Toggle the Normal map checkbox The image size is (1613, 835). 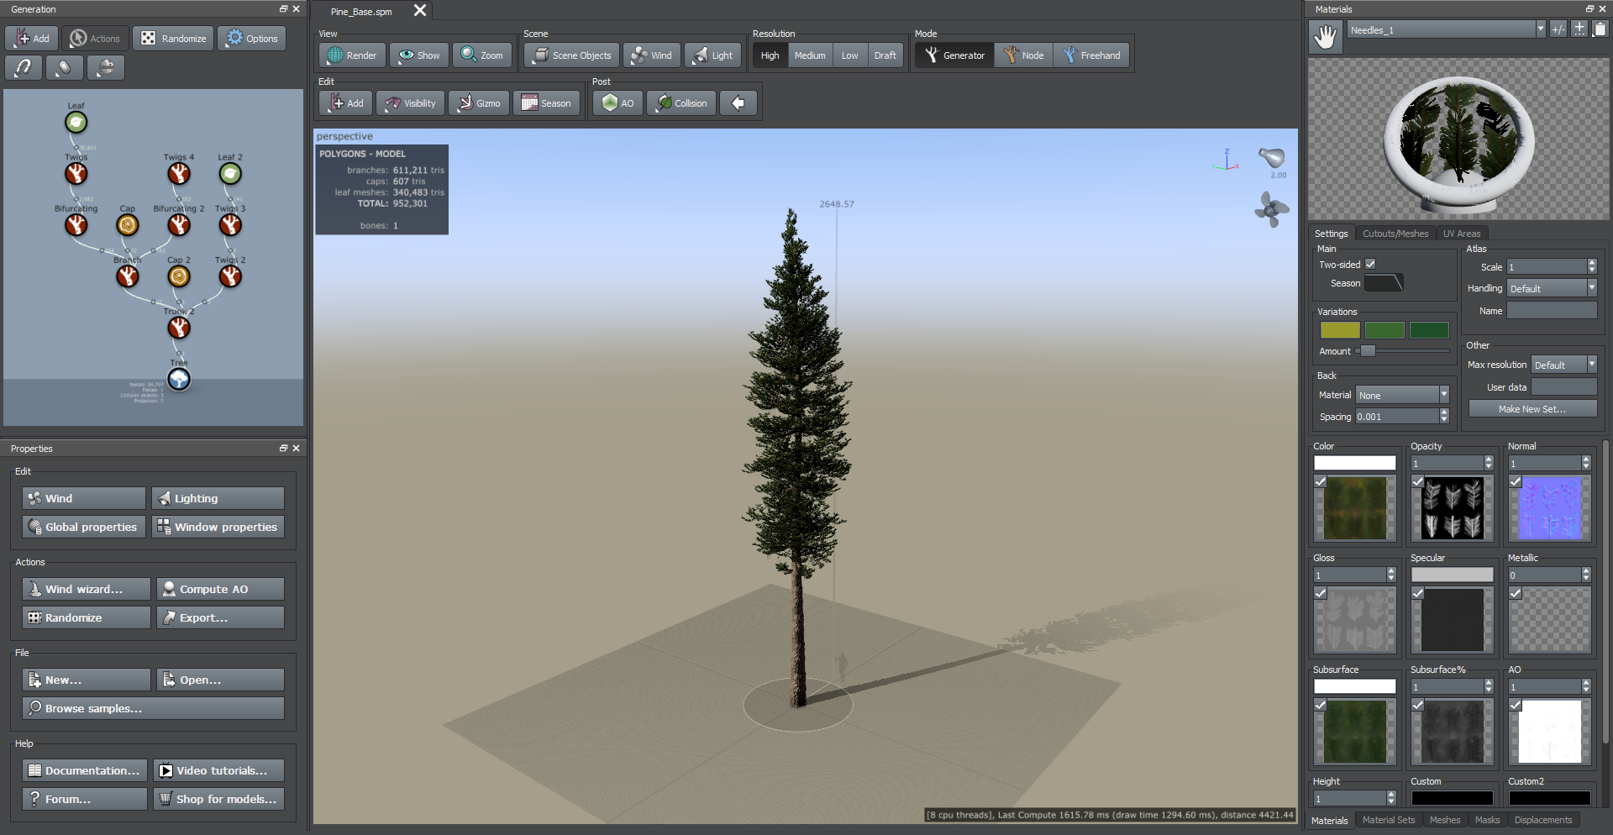click(x=1516, y=481)
